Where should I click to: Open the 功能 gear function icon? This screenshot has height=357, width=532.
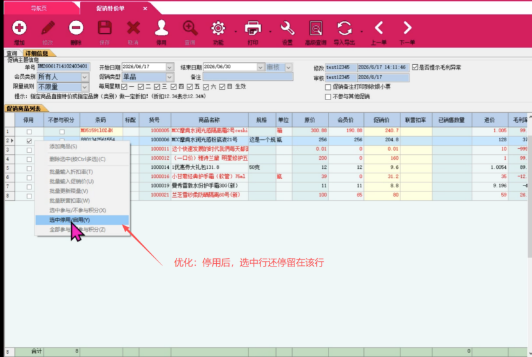[x=218, y=28]
